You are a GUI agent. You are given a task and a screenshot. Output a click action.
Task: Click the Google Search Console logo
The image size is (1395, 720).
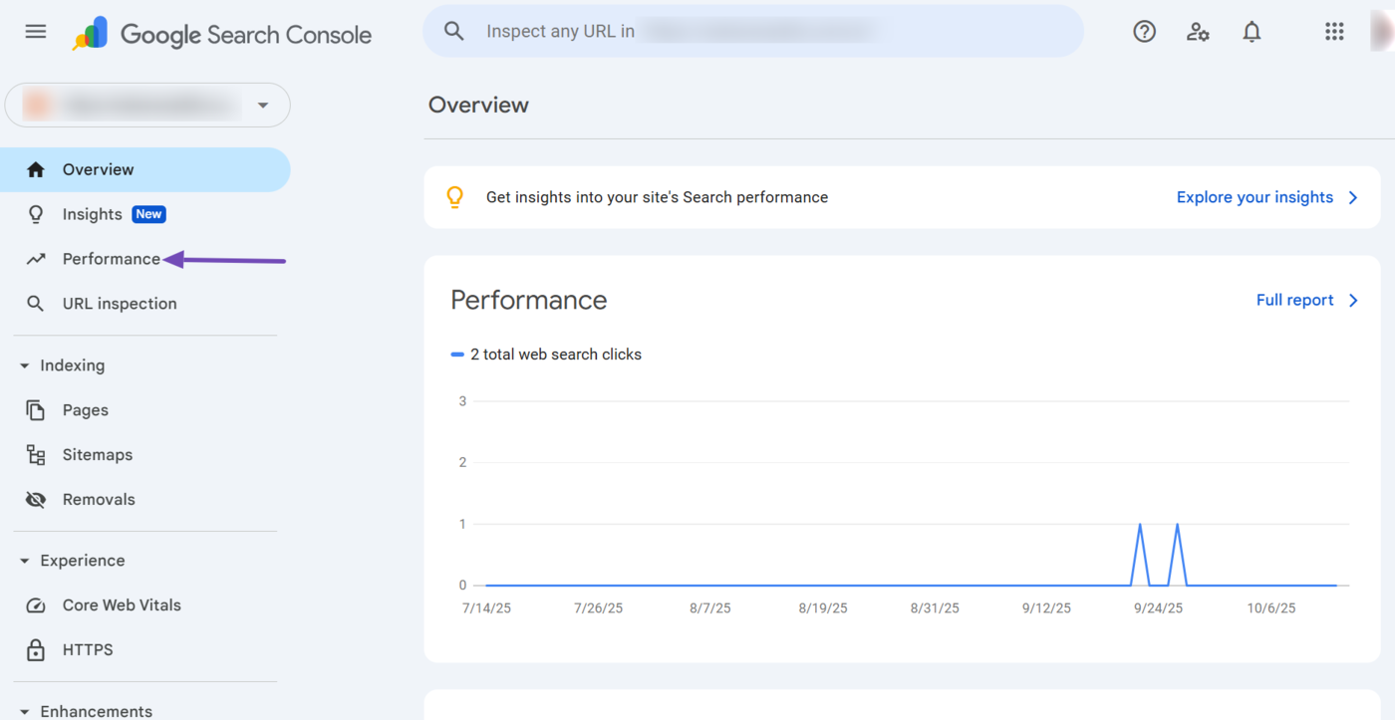(x=222, y=34)
